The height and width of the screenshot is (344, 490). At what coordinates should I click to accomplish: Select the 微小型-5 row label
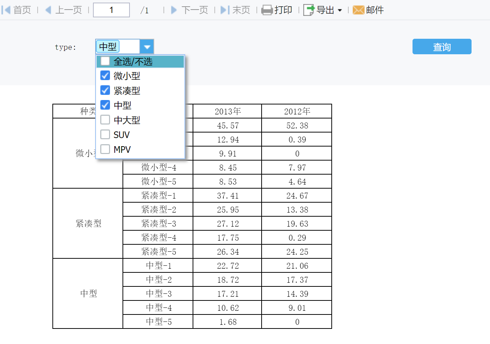(158, 181)
